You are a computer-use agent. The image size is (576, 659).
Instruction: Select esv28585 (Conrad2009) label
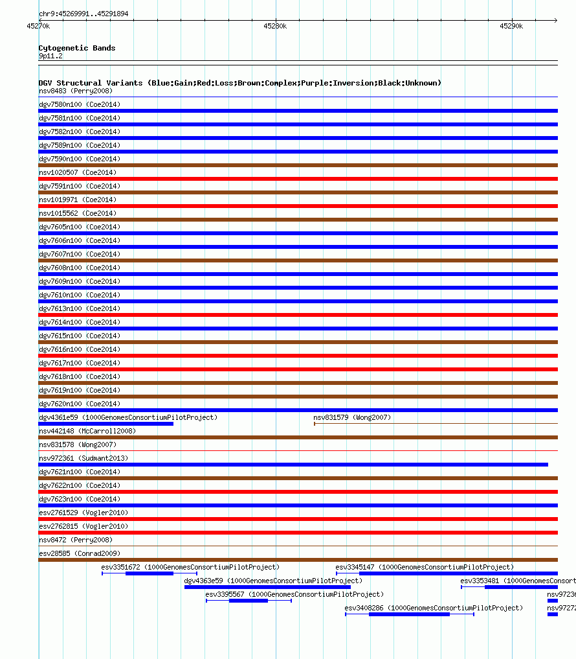coord(80,553)
